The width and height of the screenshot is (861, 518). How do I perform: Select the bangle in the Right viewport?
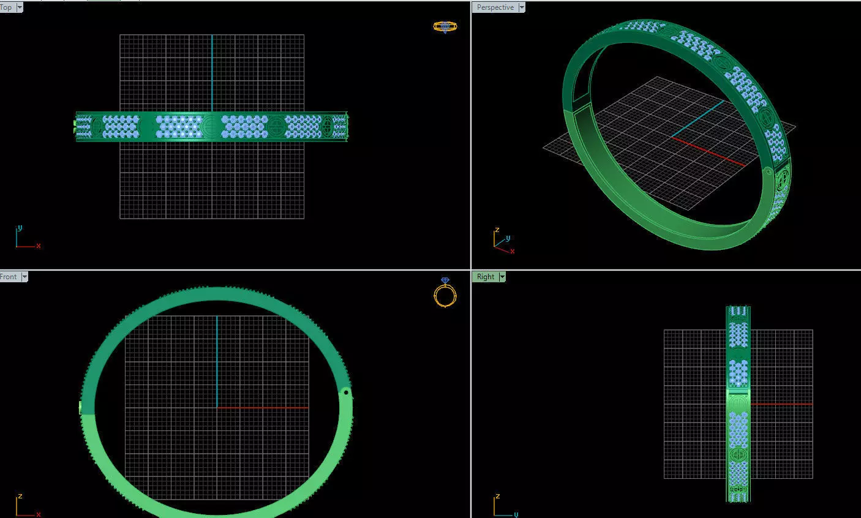point(738,404)
